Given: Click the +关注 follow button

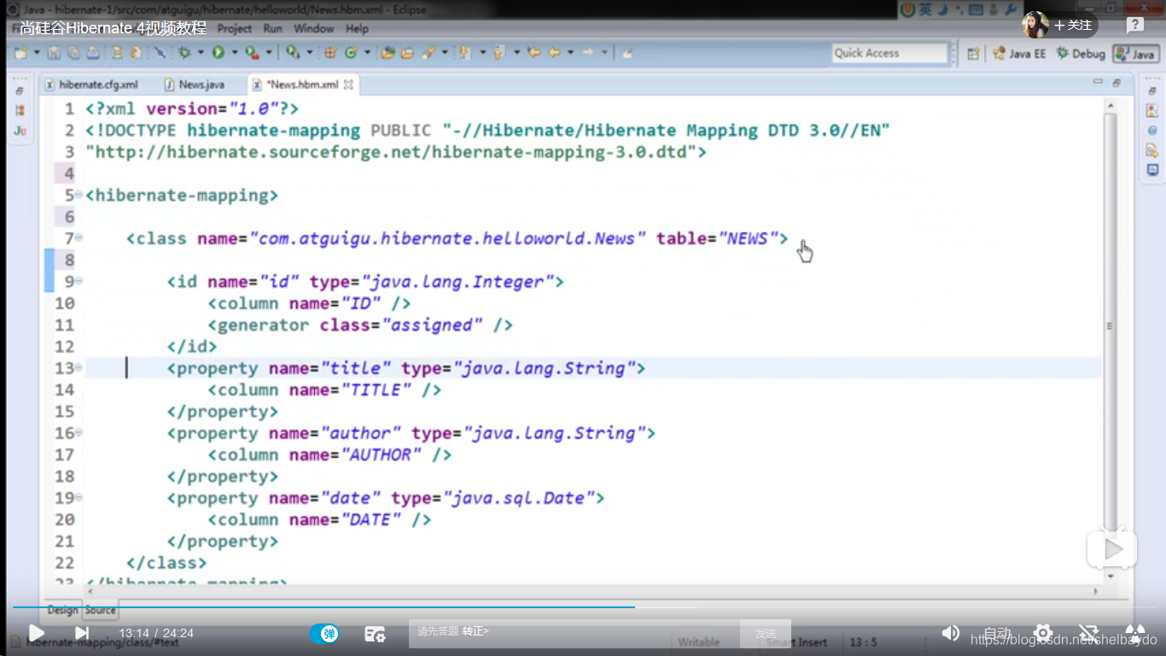Looking at the screenshot, I should 1073,25.
